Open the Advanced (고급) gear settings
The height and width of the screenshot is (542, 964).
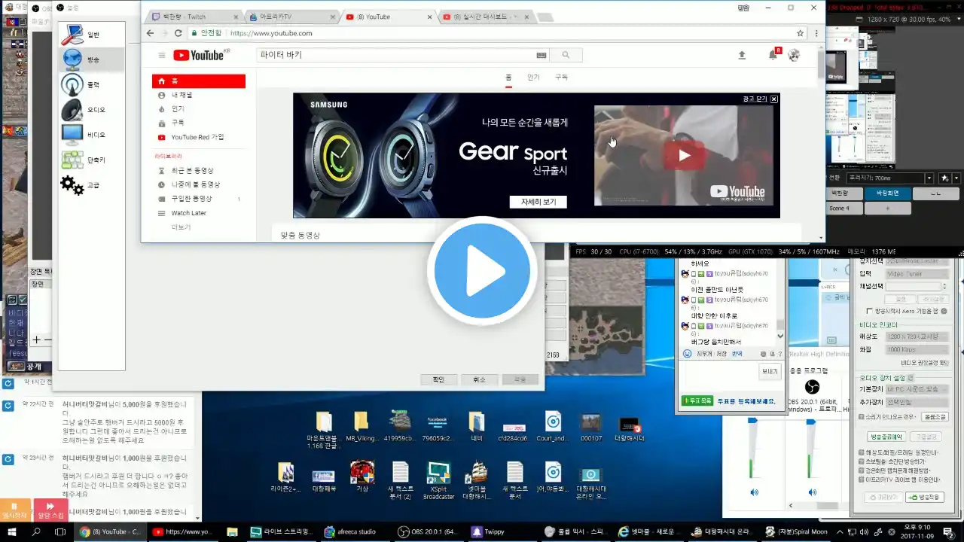point(90,185)
